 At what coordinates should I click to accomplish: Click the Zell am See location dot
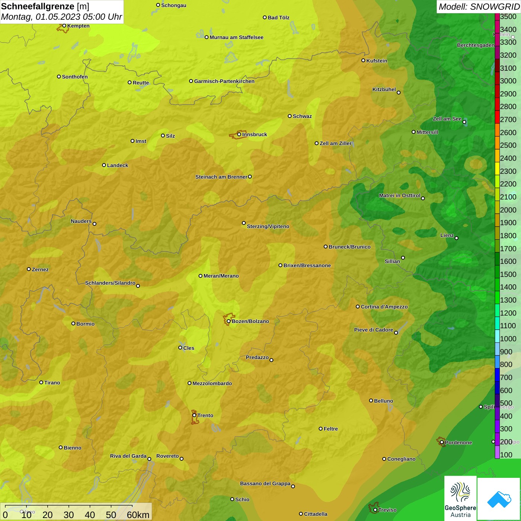click(x=464, y=122)
